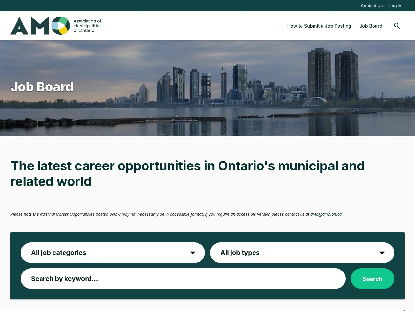This screenshot has width=415, height=311.
Task: Click the AMO logo
Action: (x=56, y=26)
